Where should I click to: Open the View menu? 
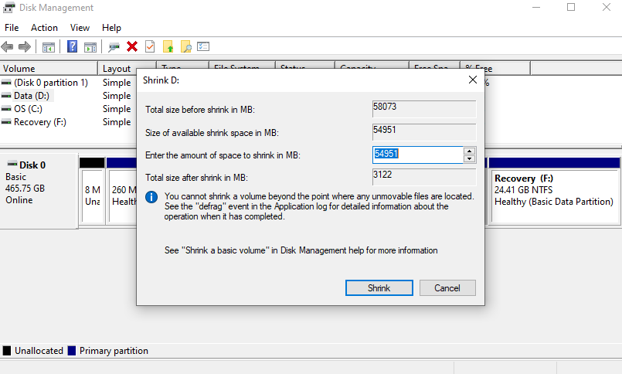80,28
